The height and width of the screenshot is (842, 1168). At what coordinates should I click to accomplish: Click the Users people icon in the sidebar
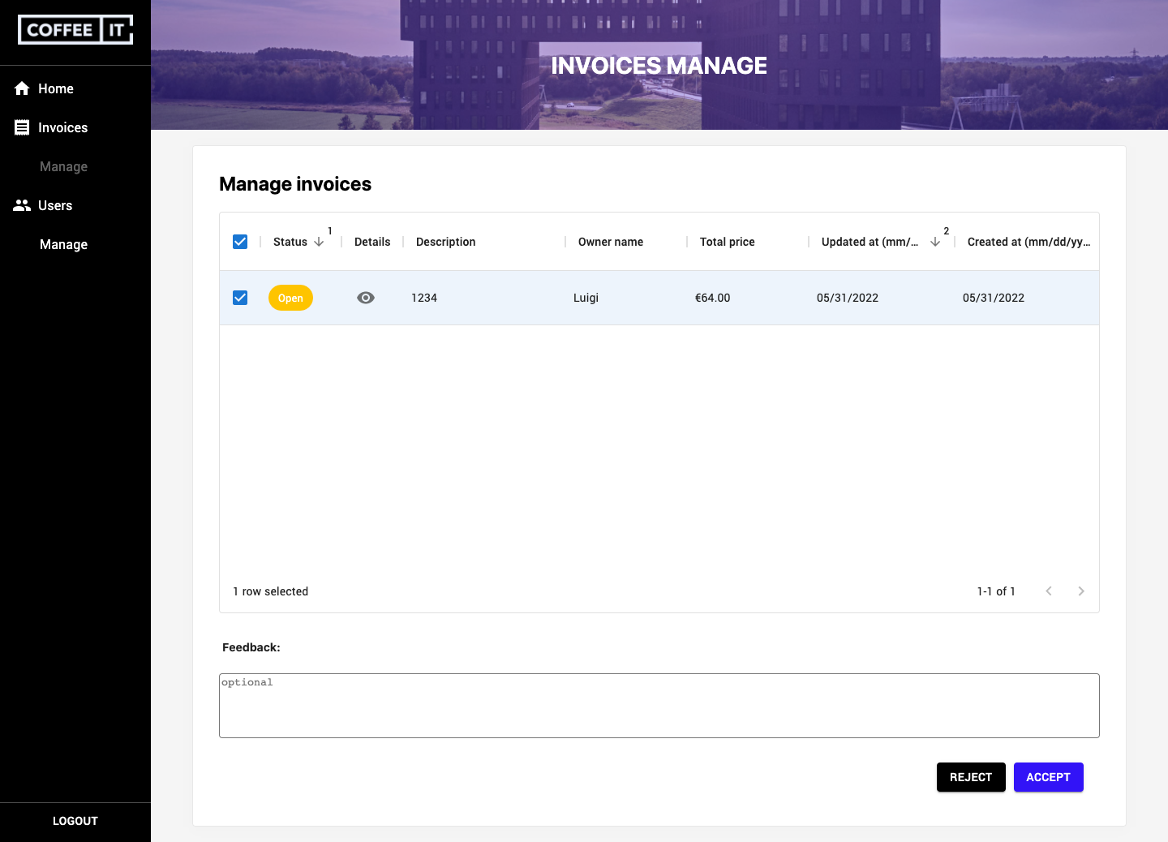[22, 205]
